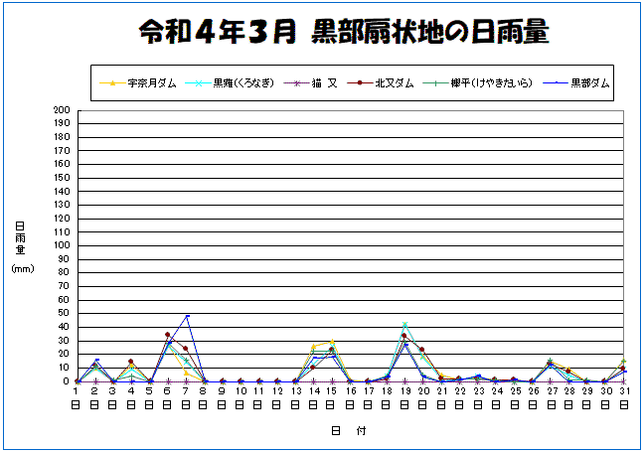Viewport: 644px width, 452px height.
Task: Click the date label 6日
Action: pyautogui.click(x=167, y=397)
